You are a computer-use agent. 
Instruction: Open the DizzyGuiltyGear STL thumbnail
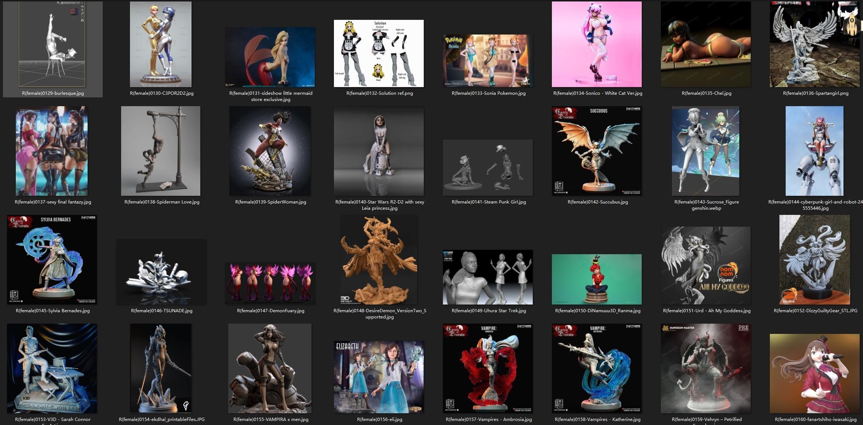[814, 260]
